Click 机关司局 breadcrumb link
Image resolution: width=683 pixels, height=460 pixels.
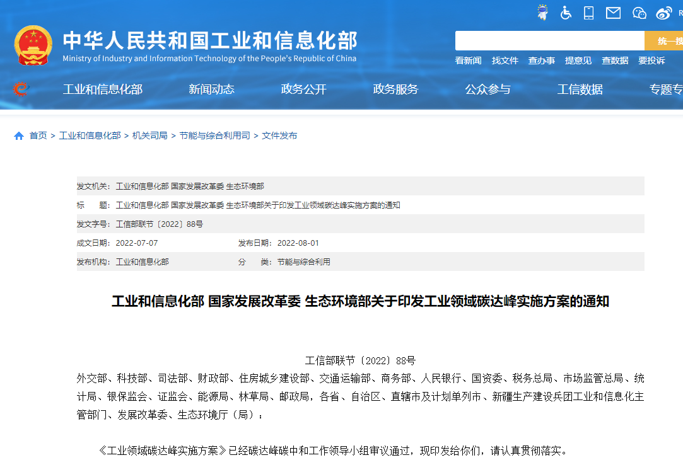click(149, 136)
